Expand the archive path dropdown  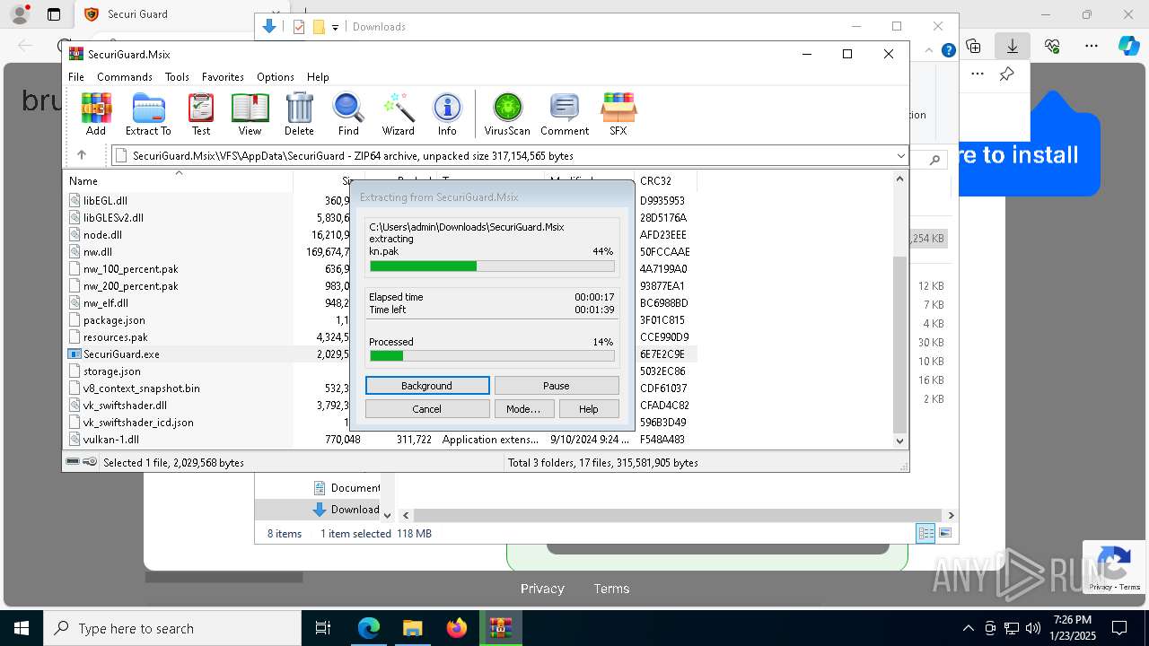coord(900,155)
